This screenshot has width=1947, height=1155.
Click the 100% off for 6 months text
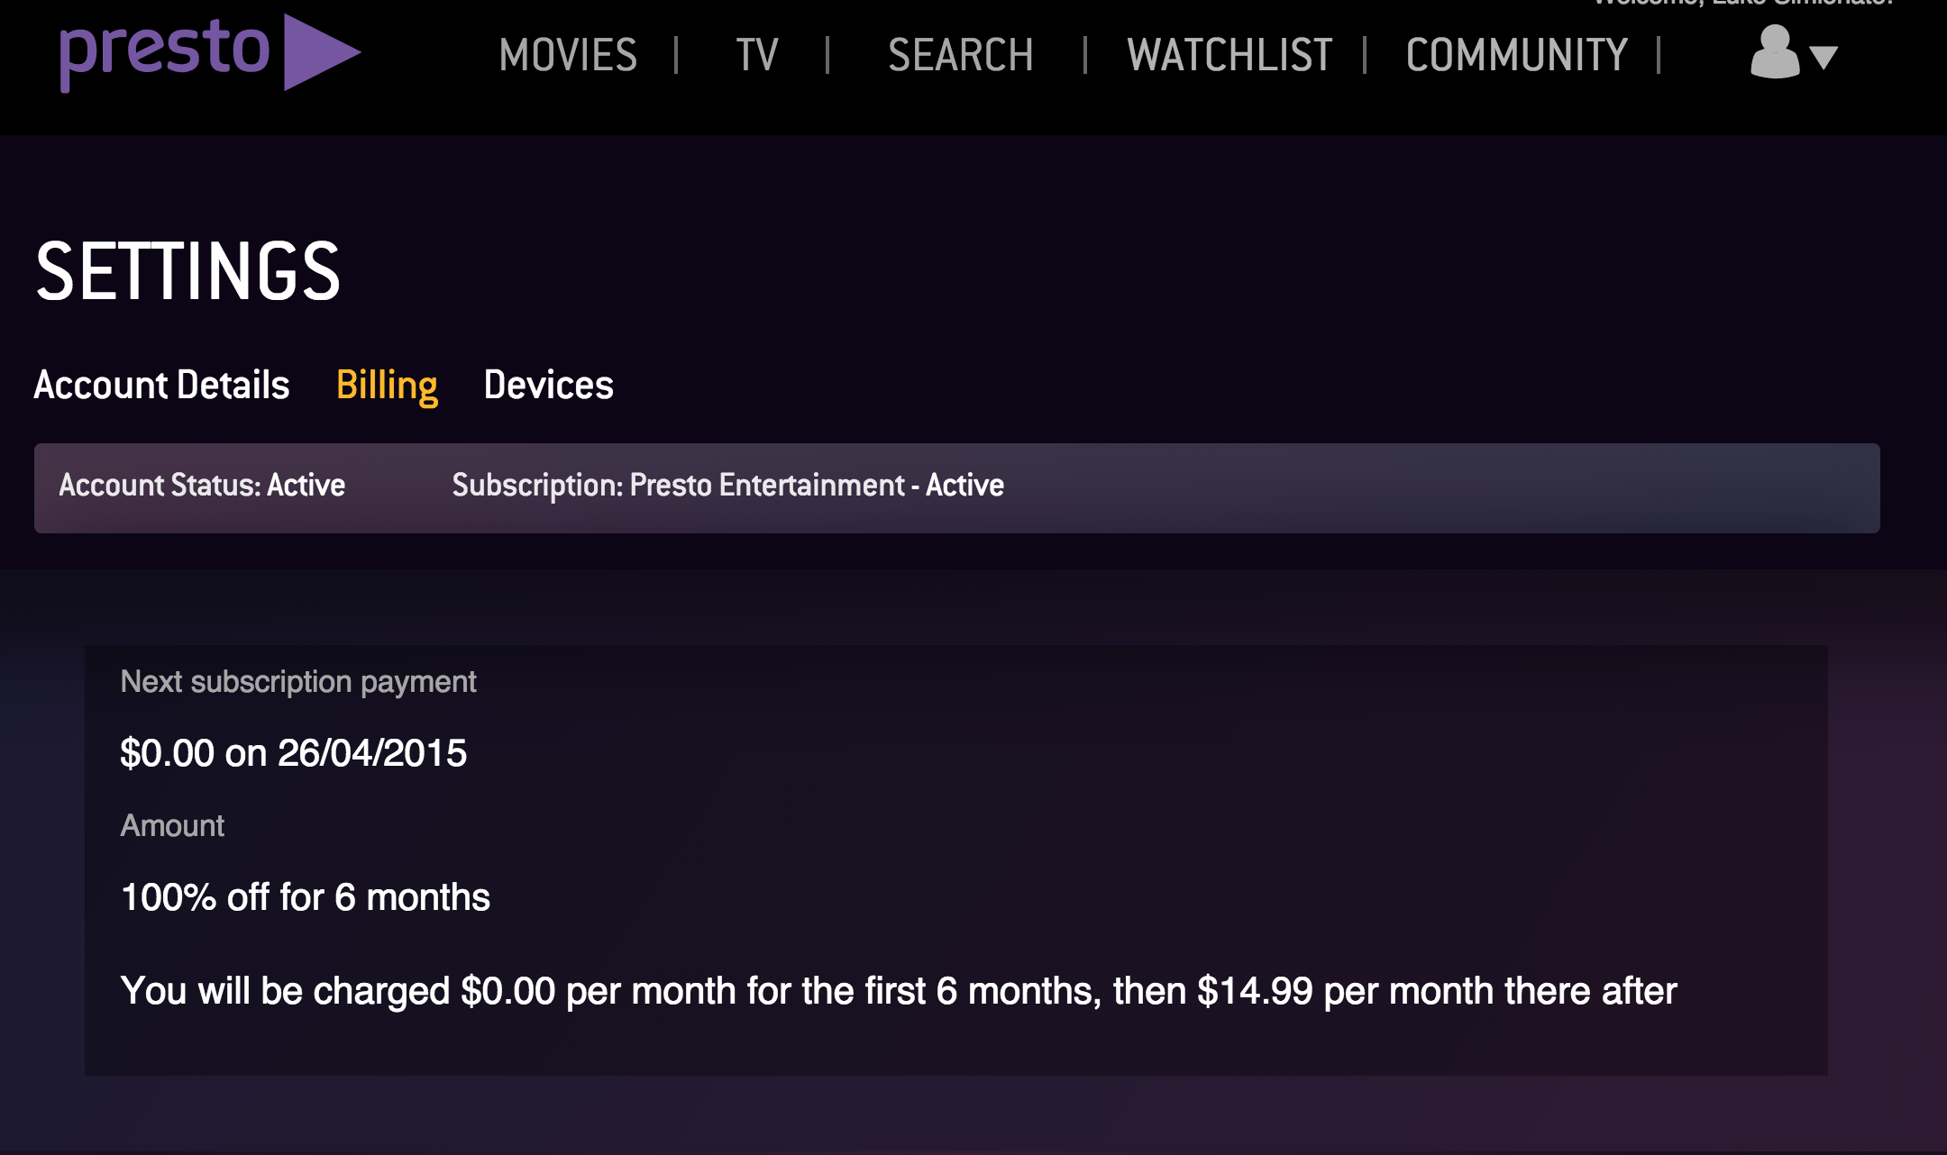[x=305, y=897]
